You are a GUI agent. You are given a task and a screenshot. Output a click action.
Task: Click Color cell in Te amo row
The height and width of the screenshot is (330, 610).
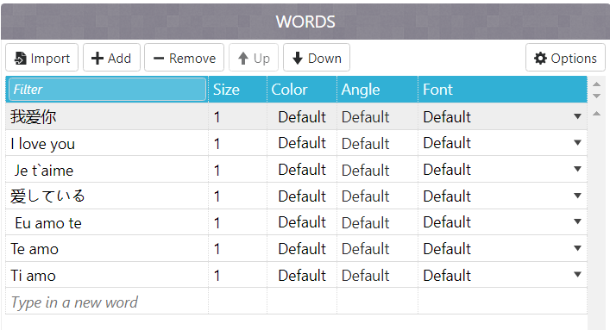tap(302, 249)
